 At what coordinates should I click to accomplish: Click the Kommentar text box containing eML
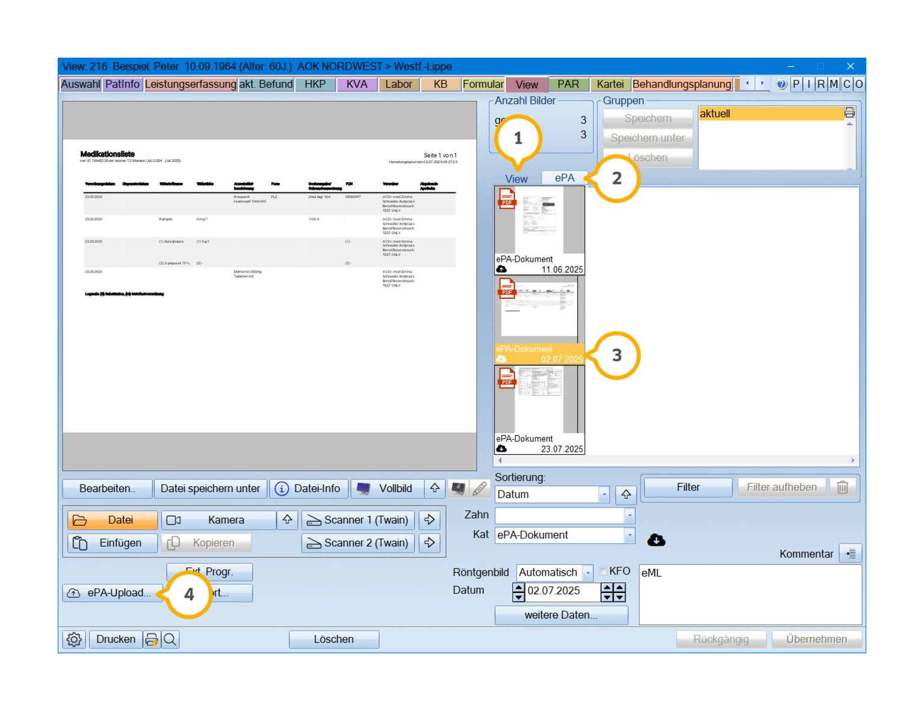[x=750, y=594]
